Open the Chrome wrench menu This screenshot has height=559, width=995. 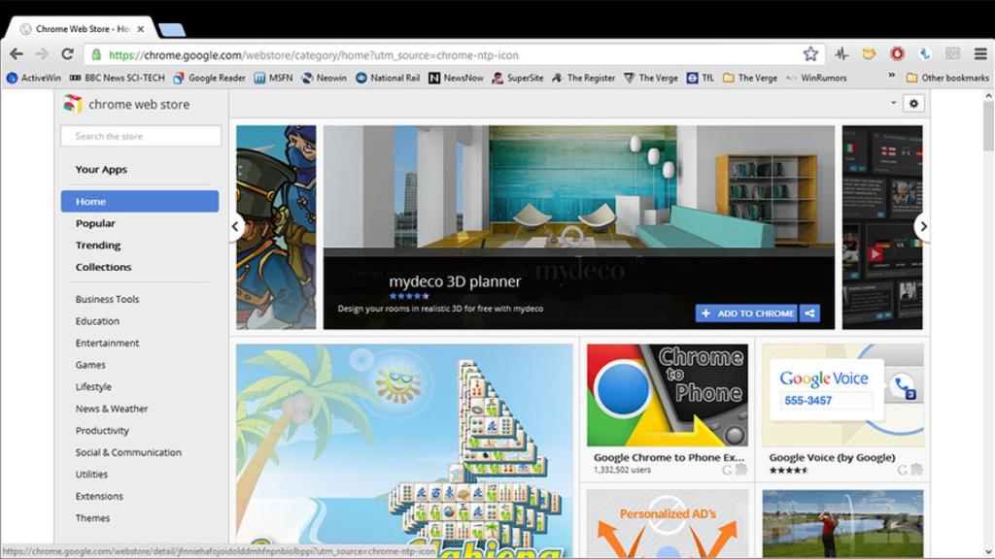click(x=979, y=55)
